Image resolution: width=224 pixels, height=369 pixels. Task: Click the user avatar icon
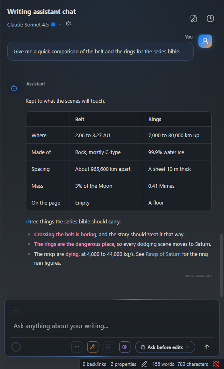coord(205,41)
